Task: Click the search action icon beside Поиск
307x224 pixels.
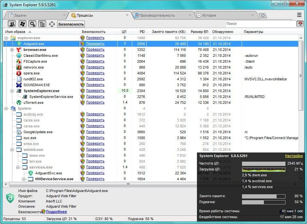Action: (300, 24)
